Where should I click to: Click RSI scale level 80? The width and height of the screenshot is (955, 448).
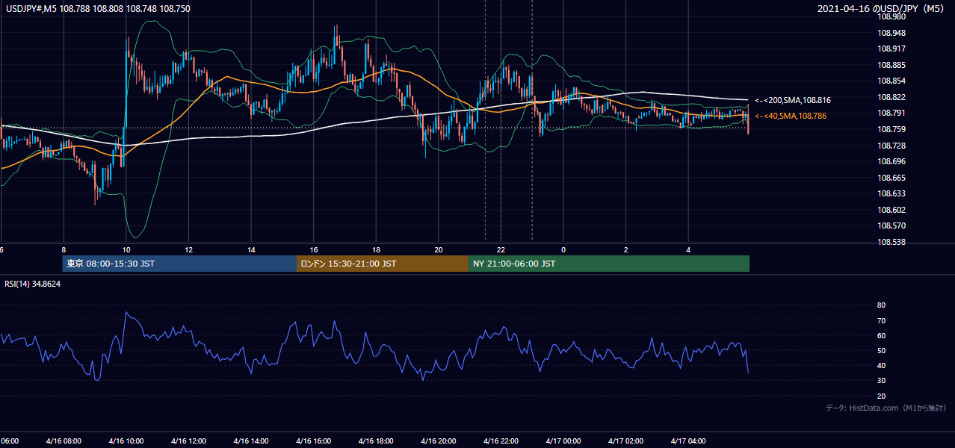[881, 305]
